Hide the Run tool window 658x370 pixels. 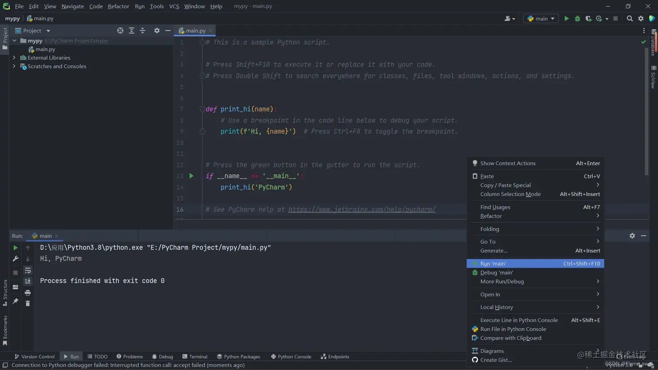coord(644,236)
